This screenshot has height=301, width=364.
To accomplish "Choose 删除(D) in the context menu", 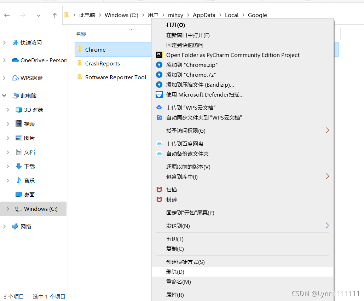I will pyautogui.click(x=243, y=272).
